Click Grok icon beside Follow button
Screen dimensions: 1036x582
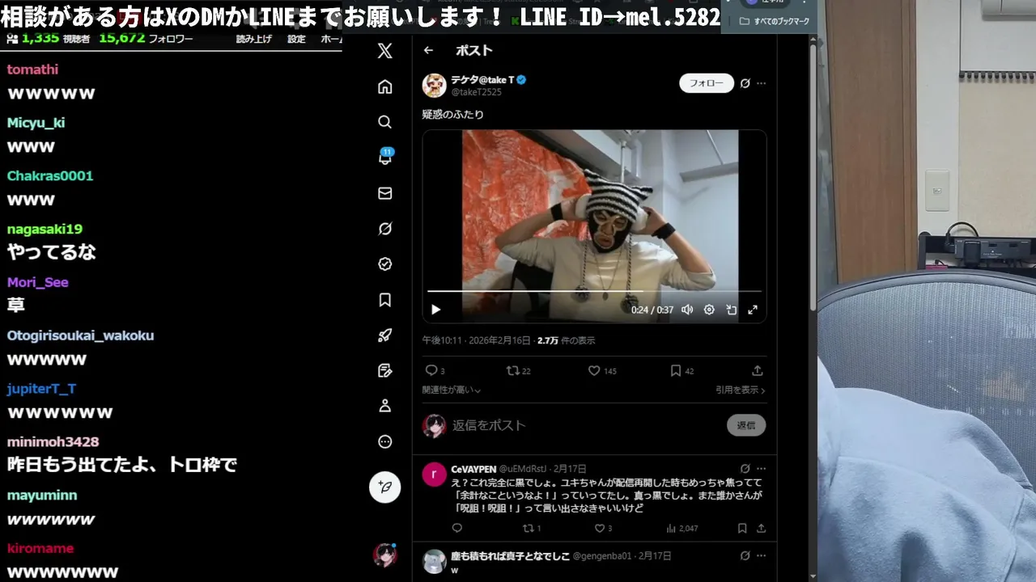(x=745, y=83)
